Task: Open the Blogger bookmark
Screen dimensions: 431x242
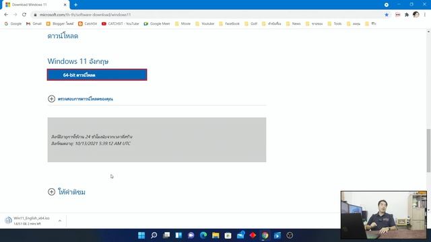Action: [x=60, y=24]
